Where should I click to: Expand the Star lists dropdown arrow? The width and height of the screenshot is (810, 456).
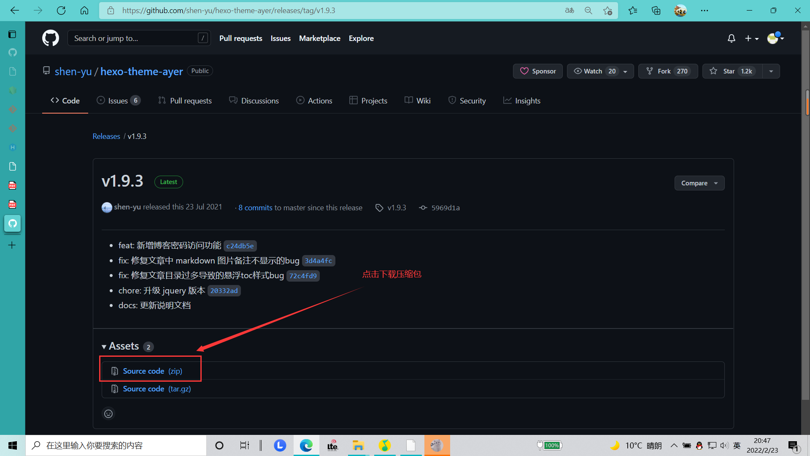771,71
